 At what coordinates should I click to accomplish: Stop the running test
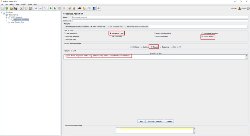[x=59, y=8]
